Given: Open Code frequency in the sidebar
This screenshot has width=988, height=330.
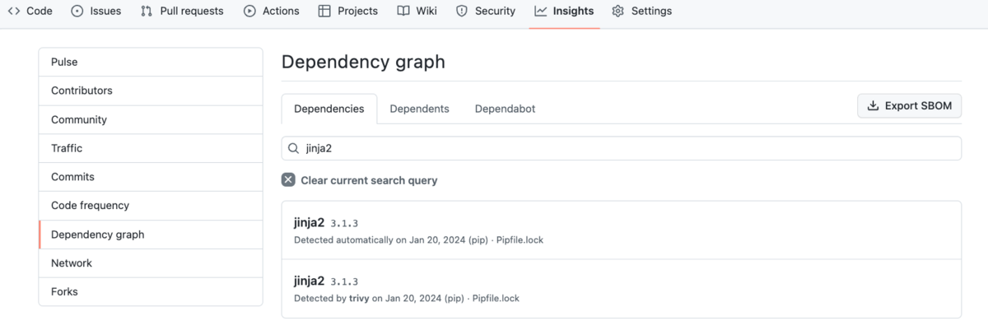Looking at the screenshot, I should coord(151,206).
